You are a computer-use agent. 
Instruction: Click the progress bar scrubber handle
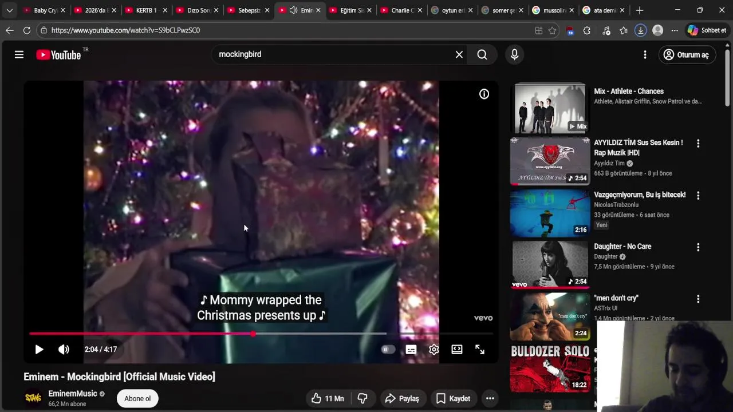tap(253, 334)
